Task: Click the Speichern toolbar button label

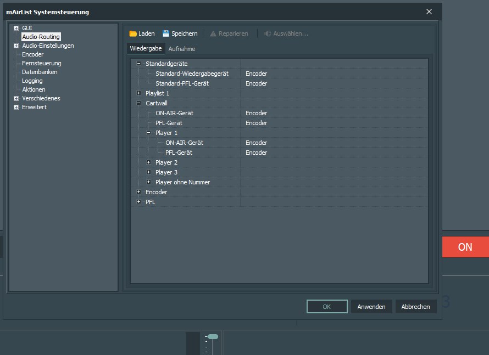Action: pyautogui.click(x=184, y=33)
